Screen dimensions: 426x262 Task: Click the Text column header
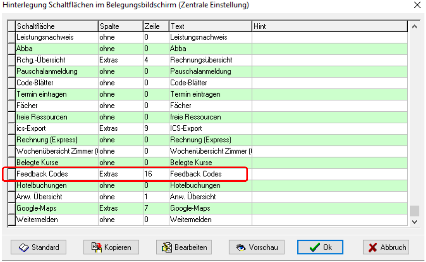(x=210, y=26)
